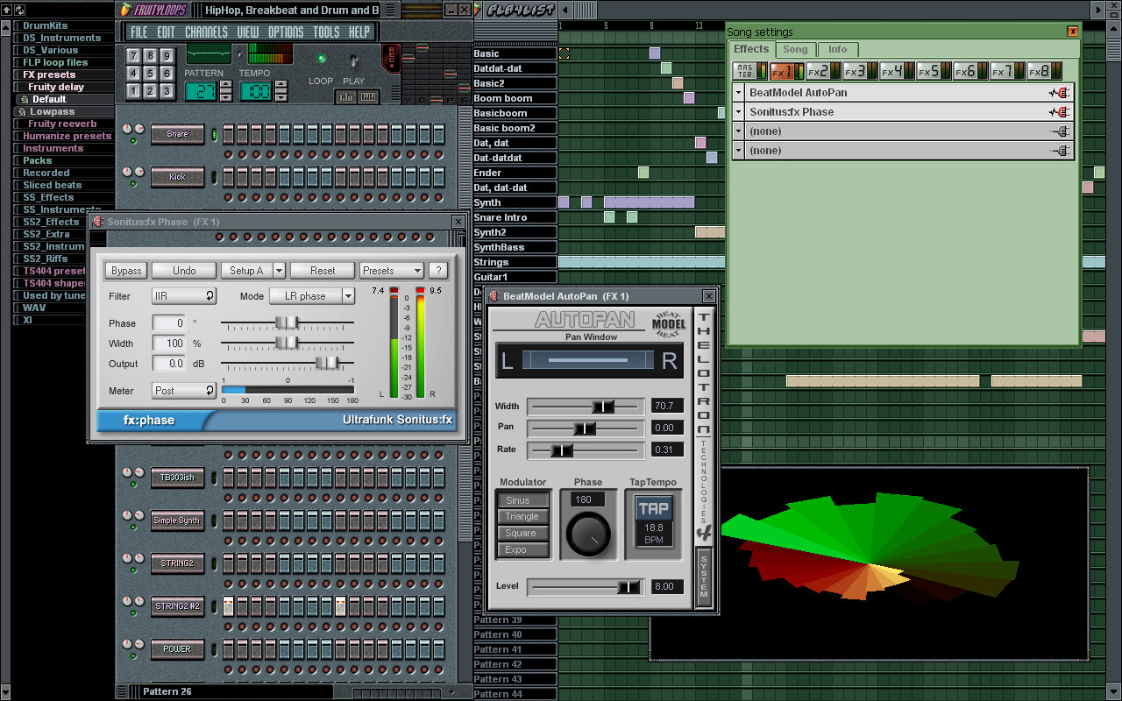1122x701 pixels.
Task: Open the help question mark in Sonitus Phase
Action: pos(438,271)
